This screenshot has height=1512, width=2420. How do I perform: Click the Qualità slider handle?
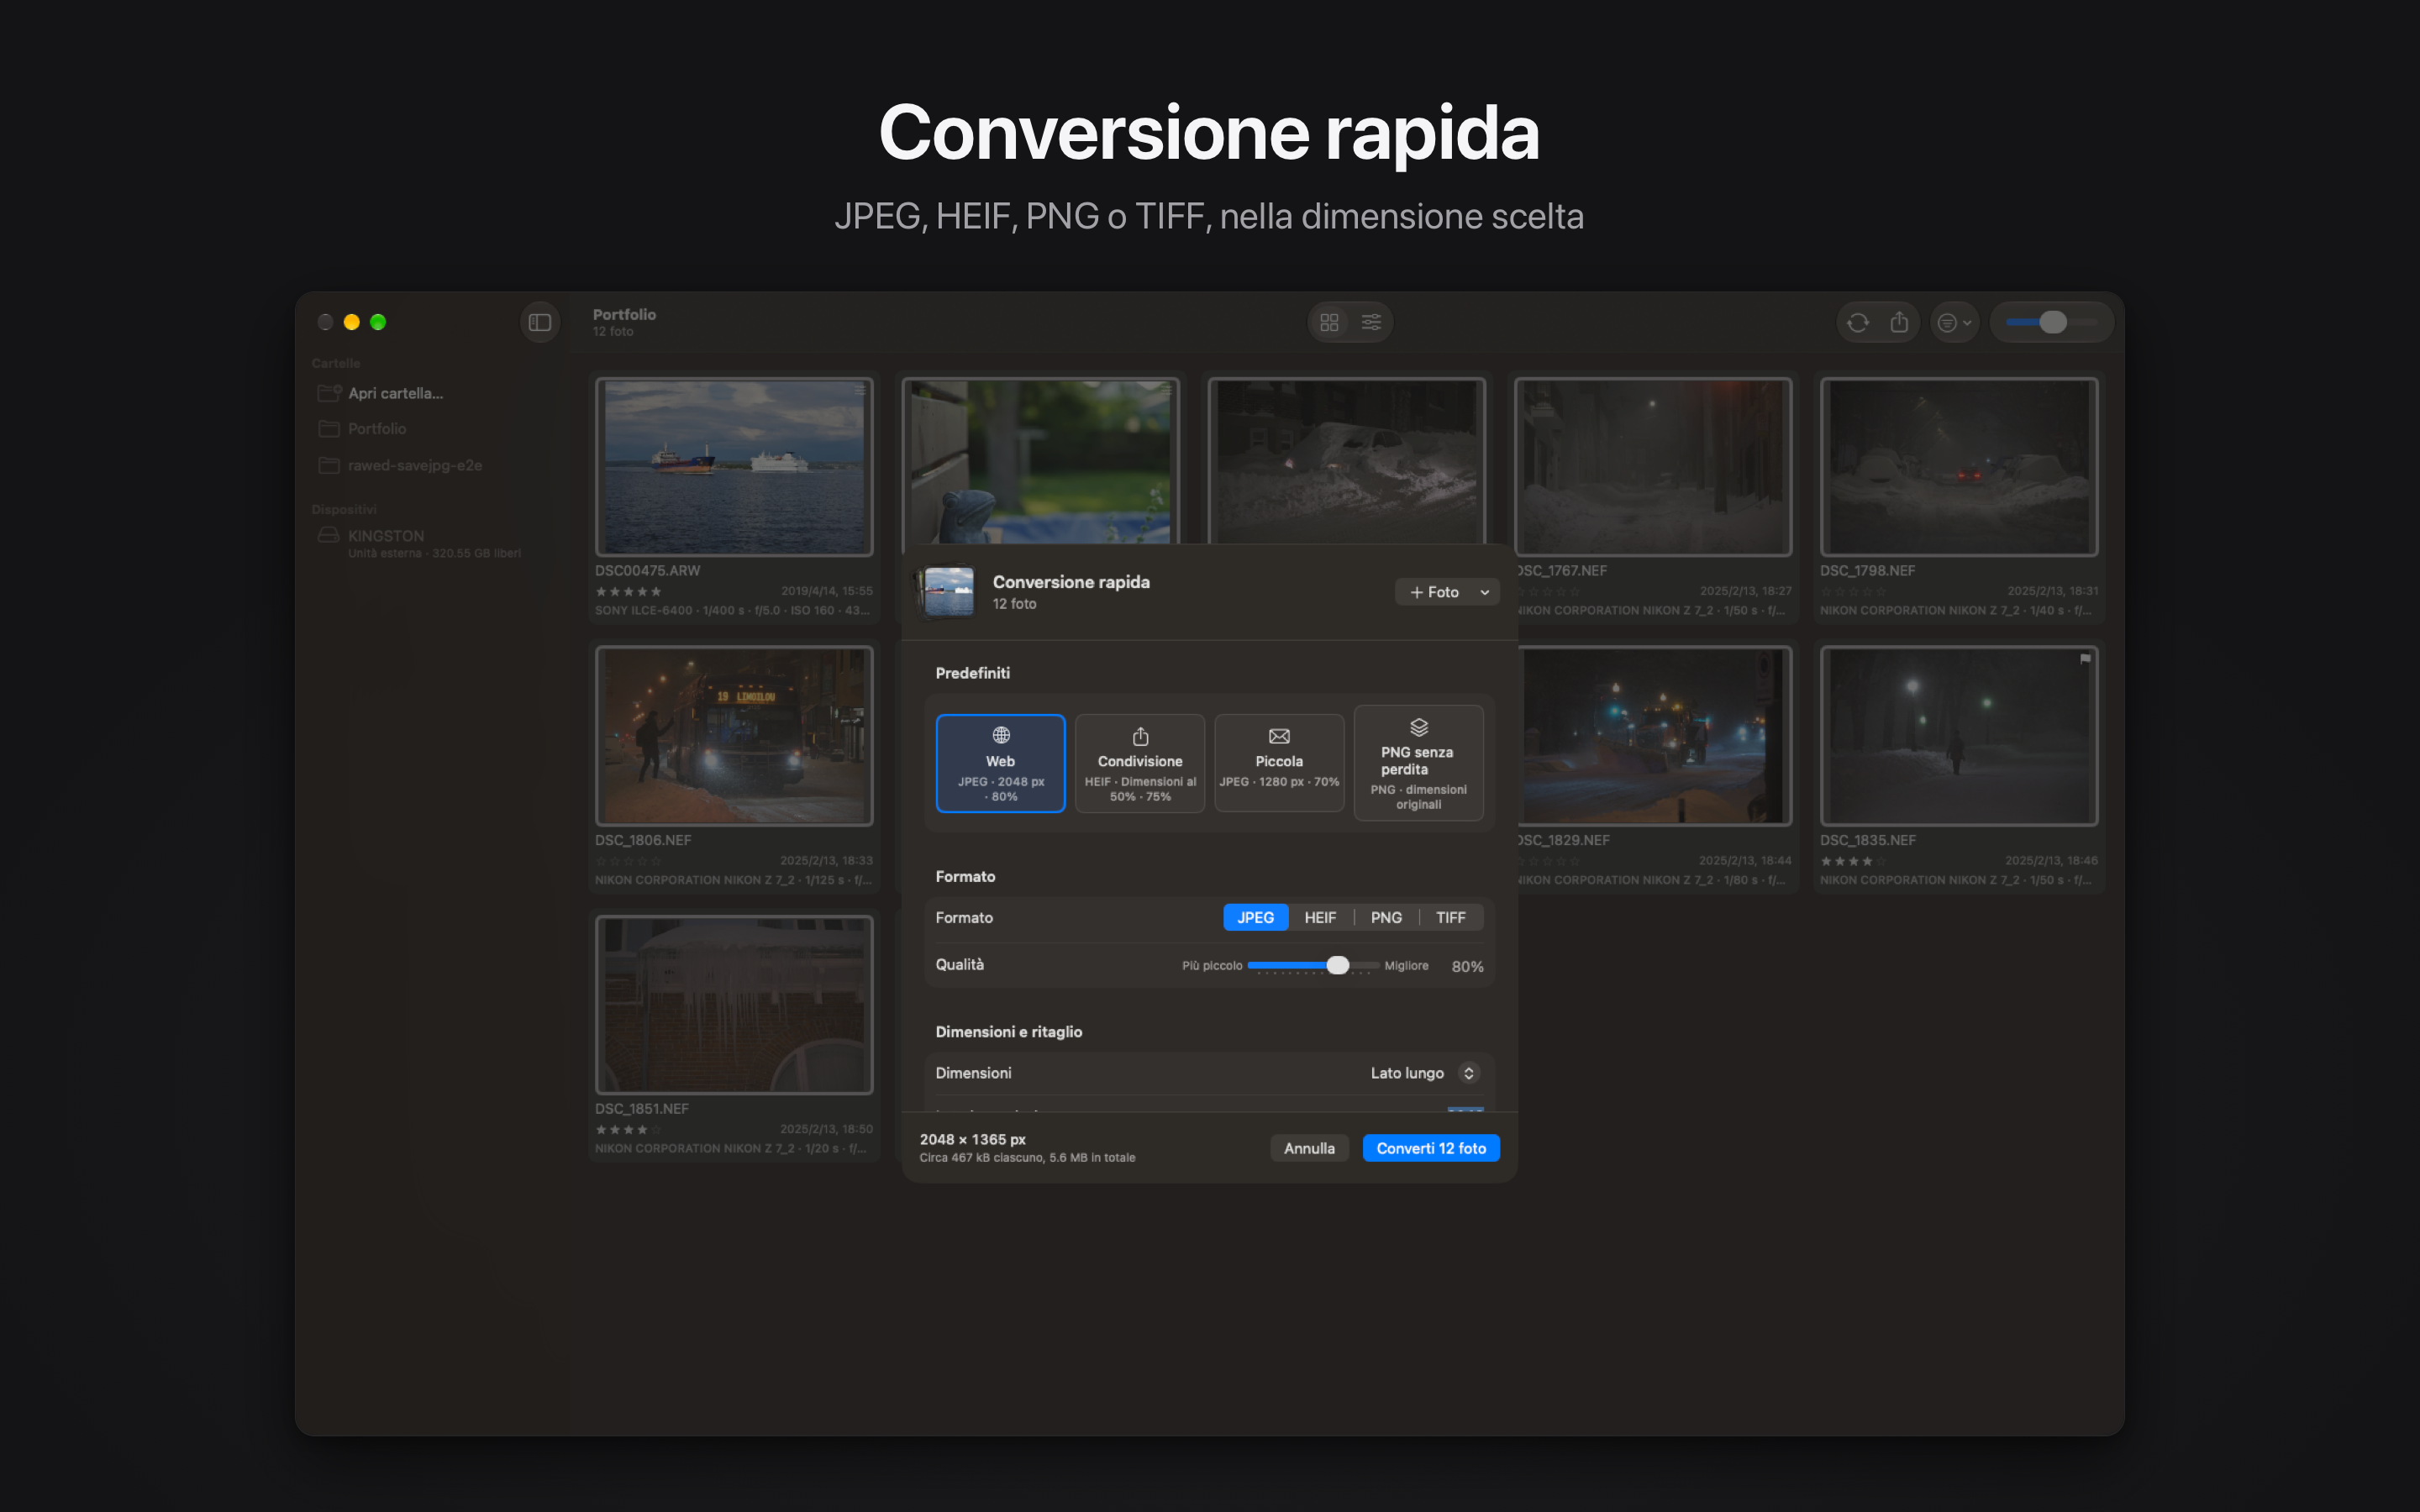point(1338,965)
